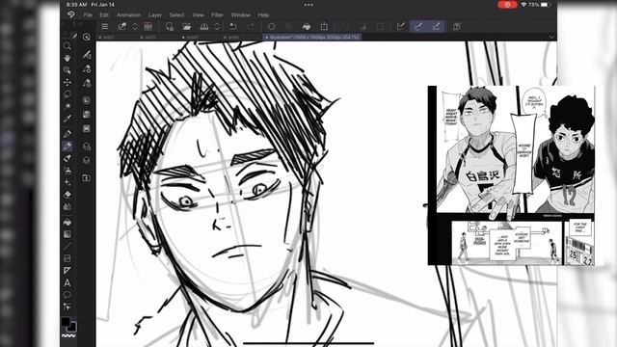Select the Balloon tool
The height and width of the screenshot is (347, 617).
tap(67, 295)
